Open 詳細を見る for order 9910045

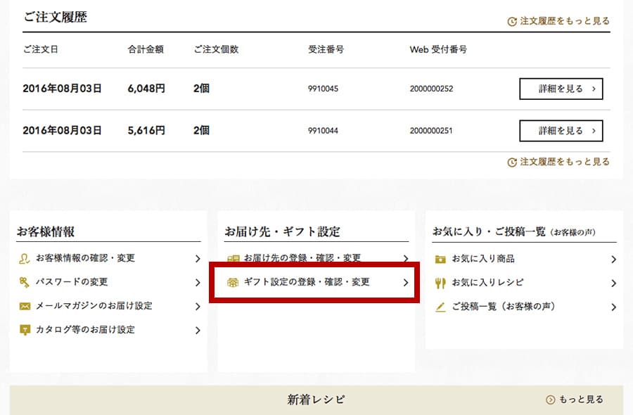click(561, 89)
